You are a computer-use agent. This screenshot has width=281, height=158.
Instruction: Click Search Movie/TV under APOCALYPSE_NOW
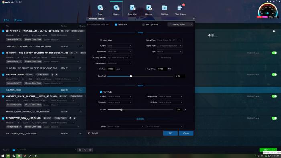[14, 127]
